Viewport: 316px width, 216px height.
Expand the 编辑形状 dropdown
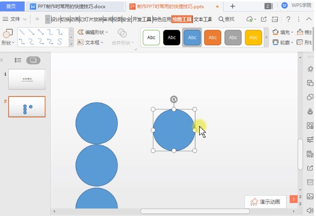pos(107,32)
